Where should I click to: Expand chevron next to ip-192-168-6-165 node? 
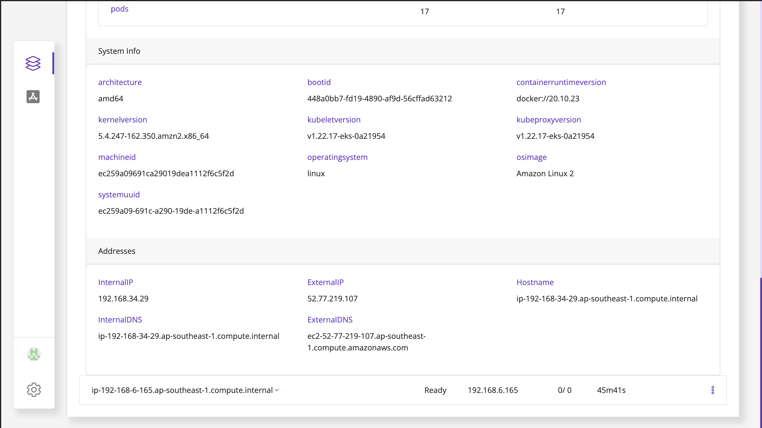tap(277, 390)
